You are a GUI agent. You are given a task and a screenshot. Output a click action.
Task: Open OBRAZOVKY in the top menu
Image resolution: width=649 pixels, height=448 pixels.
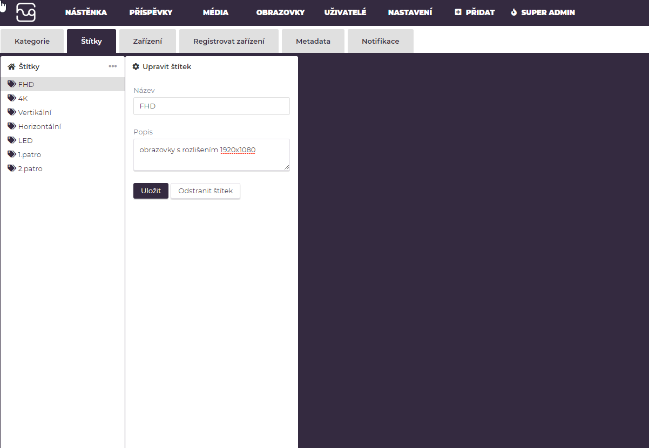[280, 12]
